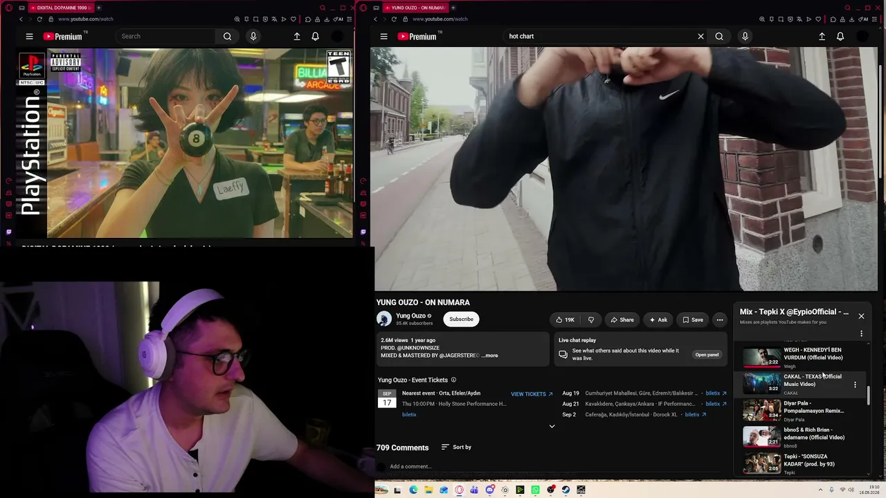
Task: Open the Yung Ouzo channel name link
Action: tap(410, 315)
